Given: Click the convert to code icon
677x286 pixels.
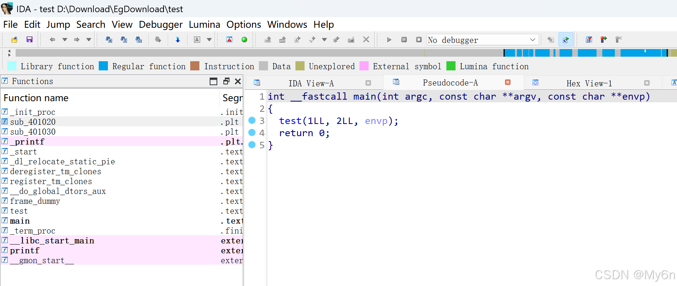Looking at the screenshot, I should pyautogui.click(x=268, y=40).
